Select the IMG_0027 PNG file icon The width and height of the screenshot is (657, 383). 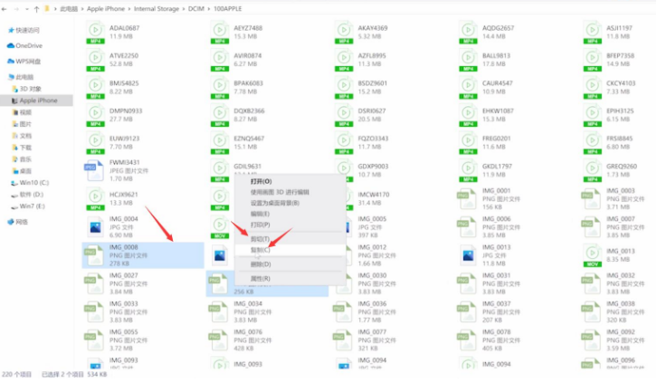tap(94, 281)
